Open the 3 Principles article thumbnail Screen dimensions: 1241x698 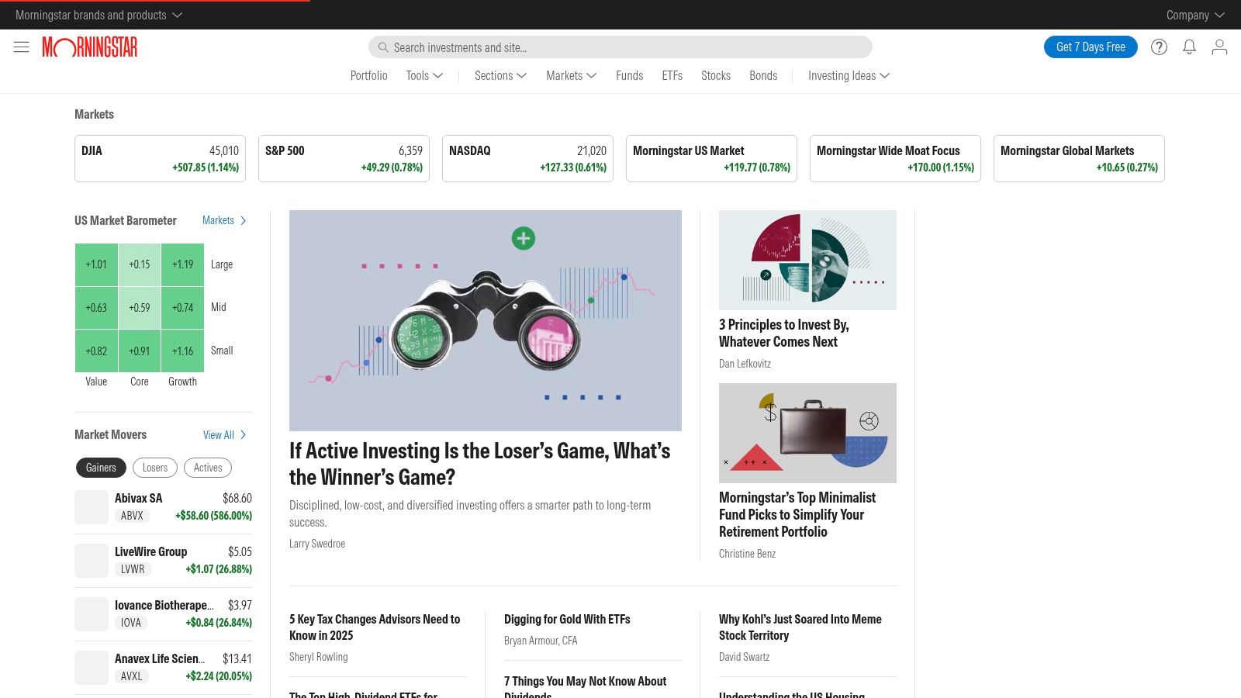[x=807, y=260]
